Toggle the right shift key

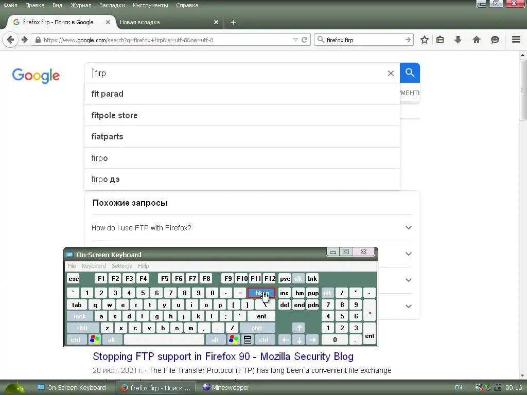coord(257,328)
